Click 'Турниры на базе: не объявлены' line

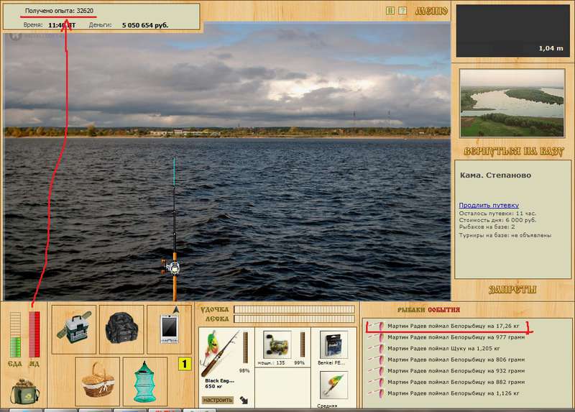505,235
